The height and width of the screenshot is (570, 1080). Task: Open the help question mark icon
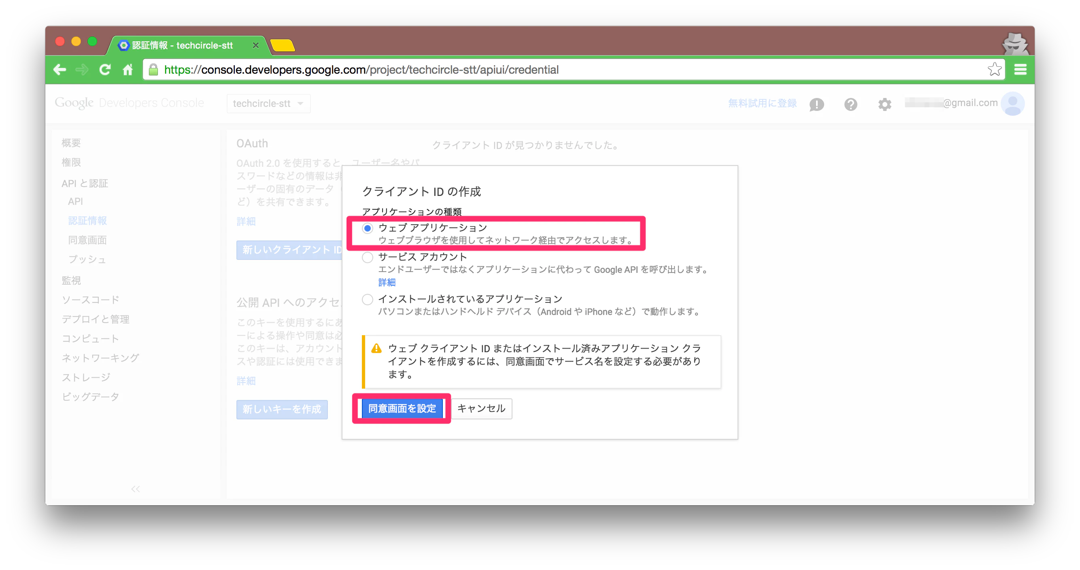coord(850,104)
